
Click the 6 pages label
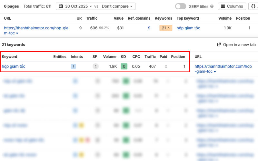[11, 6]
